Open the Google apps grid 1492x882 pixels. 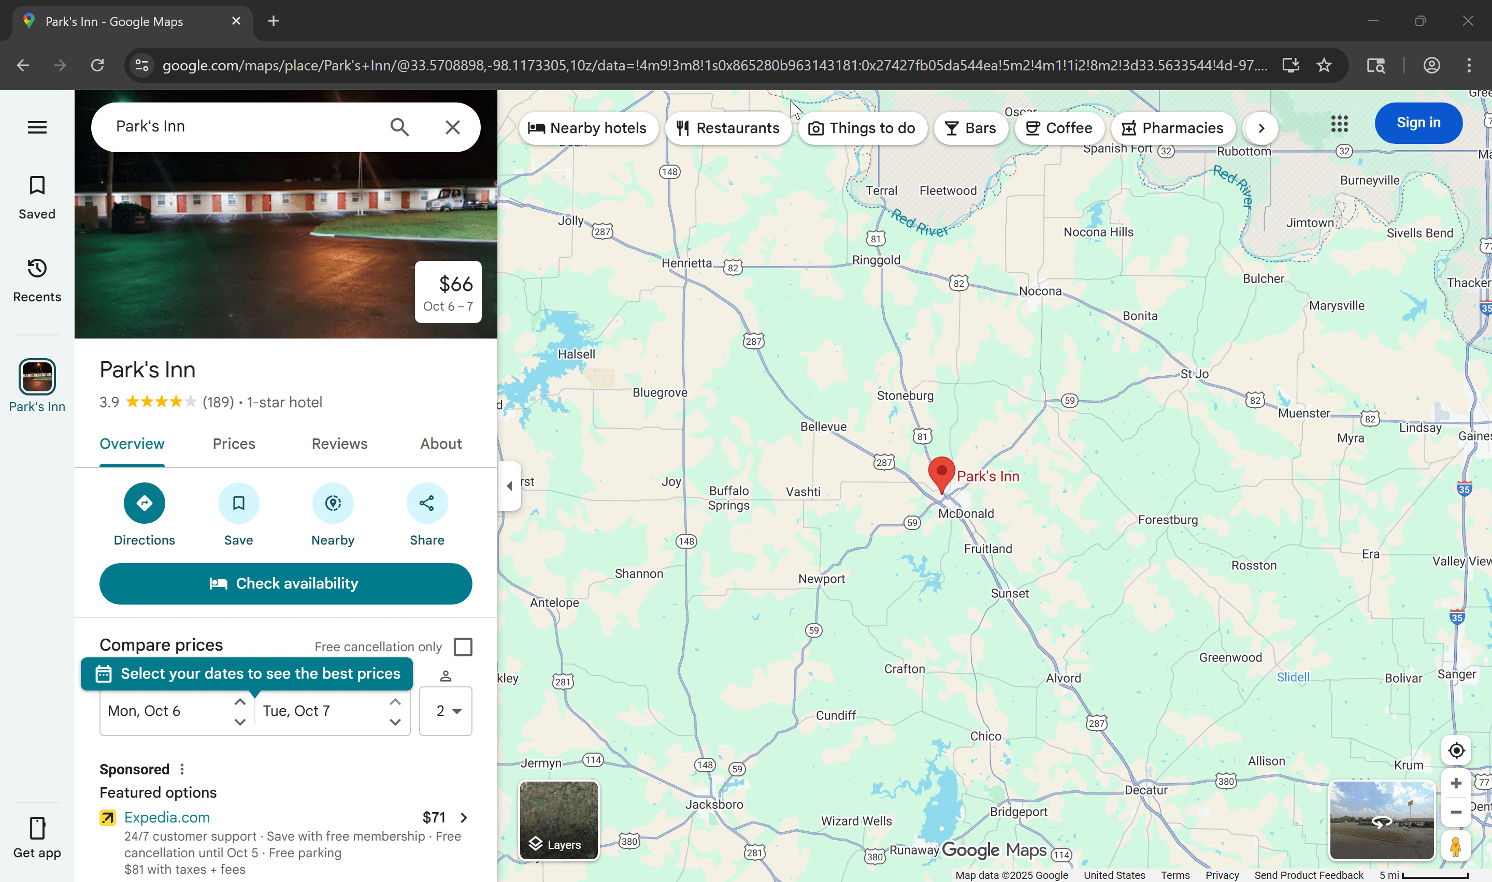point(1339,124)
